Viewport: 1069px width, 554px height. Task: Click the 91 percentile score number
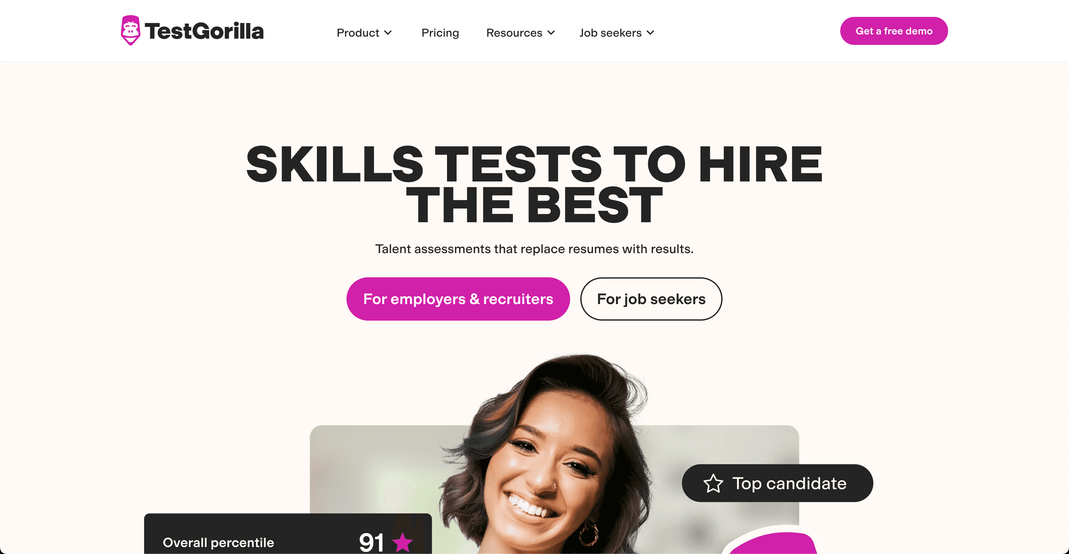click(x=371, y=542)
